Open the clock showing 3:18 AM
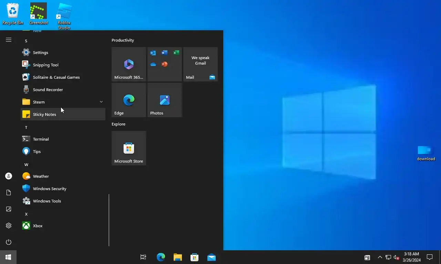 [411, 257]
